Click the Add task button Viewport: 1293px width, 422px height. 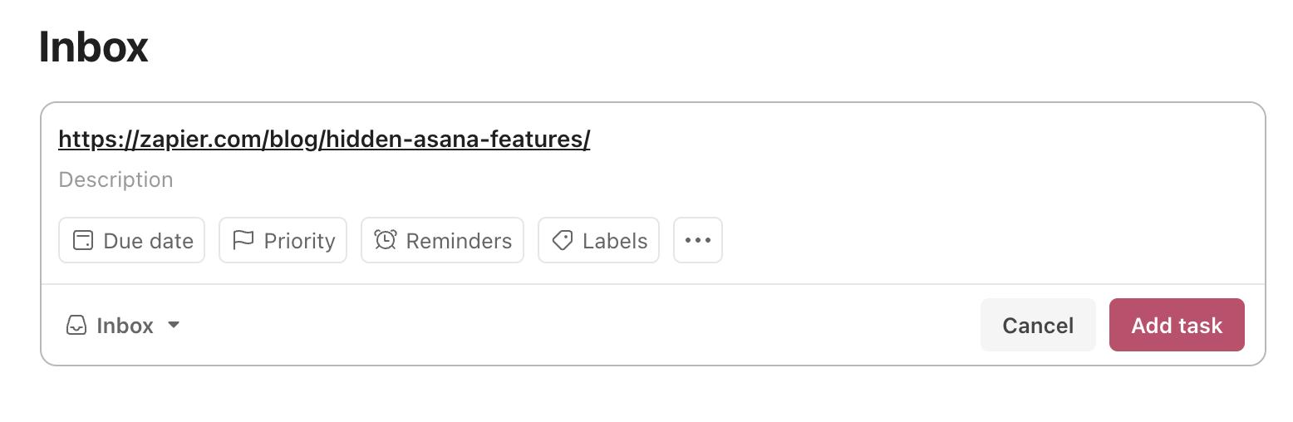click(1177, 325)
